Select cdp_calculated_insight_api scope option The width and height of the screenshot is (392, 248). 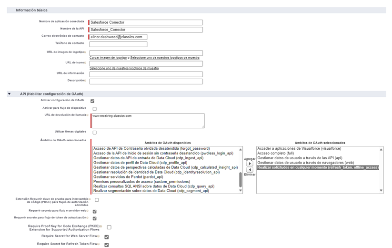165,167
